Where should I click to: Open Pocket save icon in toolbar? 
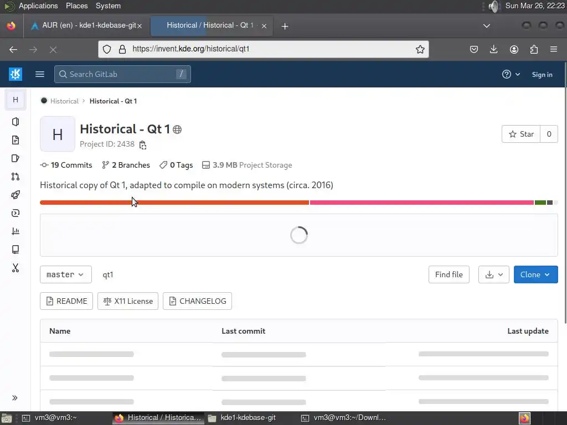[x=474, y=49]
